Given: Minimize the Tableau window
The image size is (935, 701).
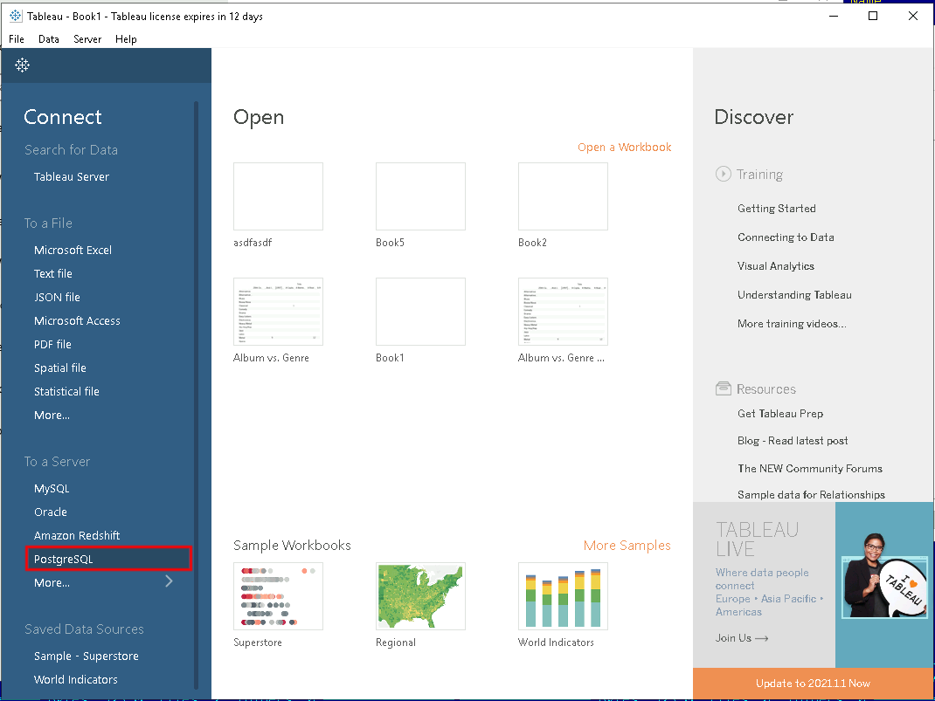Looking at the screenshot, I should [834, 16].
